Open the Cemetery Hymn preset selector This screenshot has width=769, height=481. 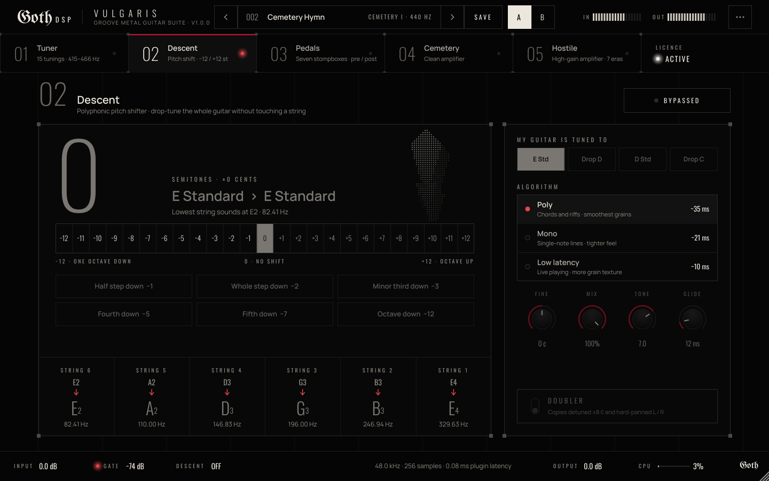click(x=339, y=17)
